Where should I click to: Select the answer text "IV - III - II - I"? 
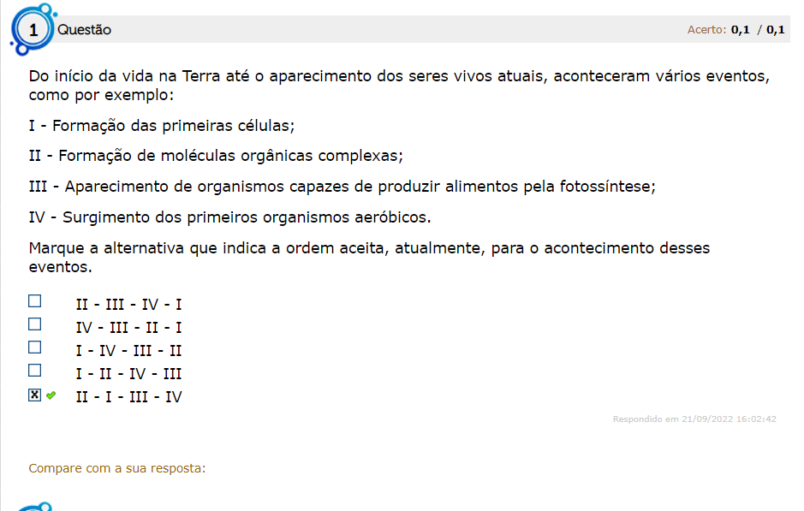point(128,328)
